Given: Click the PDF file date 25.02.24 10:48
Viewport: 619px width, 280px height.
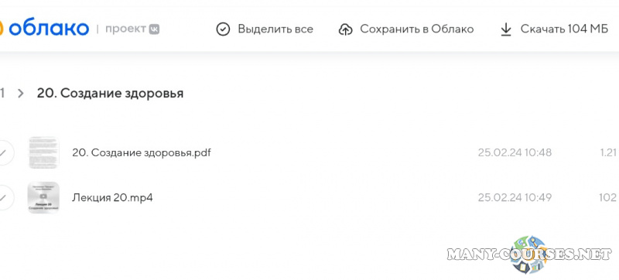Looking at the screenshot, I should pyautogui.click(x=515, y=152).
